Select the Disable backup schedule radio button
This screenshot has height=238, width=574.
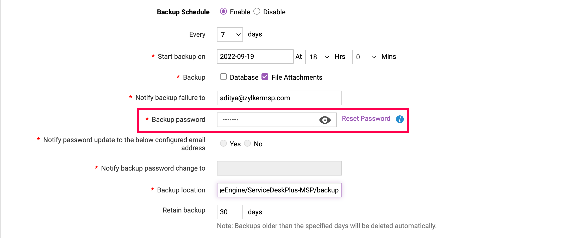pos(257,11)
